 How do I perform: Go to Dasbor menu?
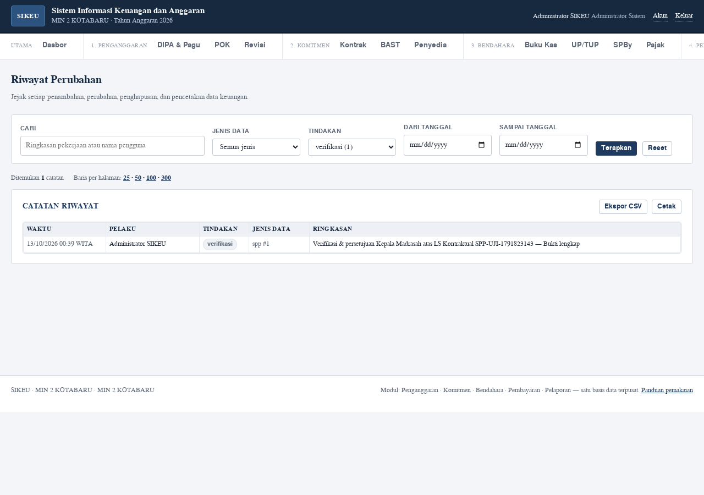(54, 45)
